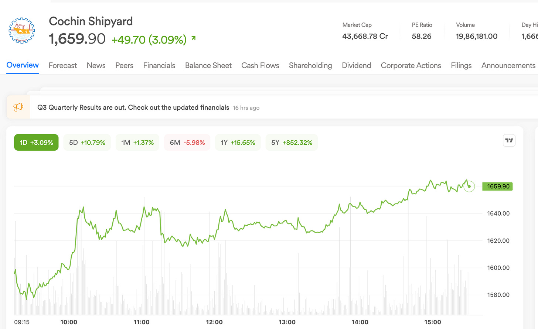Viewport: 538px width, 329px height.
Task: Select the 5Y +852.32% time range
Action: click(x=292, y=143)
